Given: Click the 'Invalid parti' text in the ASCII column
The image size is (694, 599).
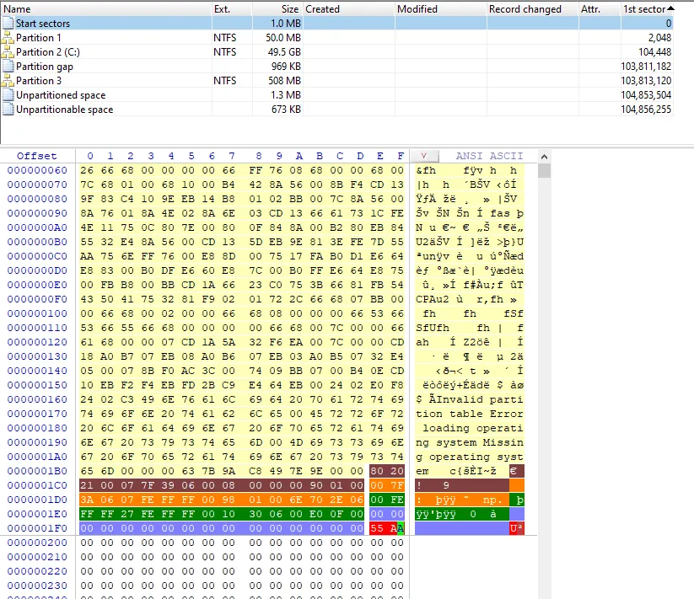Looking at the screenshot, I should 474,400.
